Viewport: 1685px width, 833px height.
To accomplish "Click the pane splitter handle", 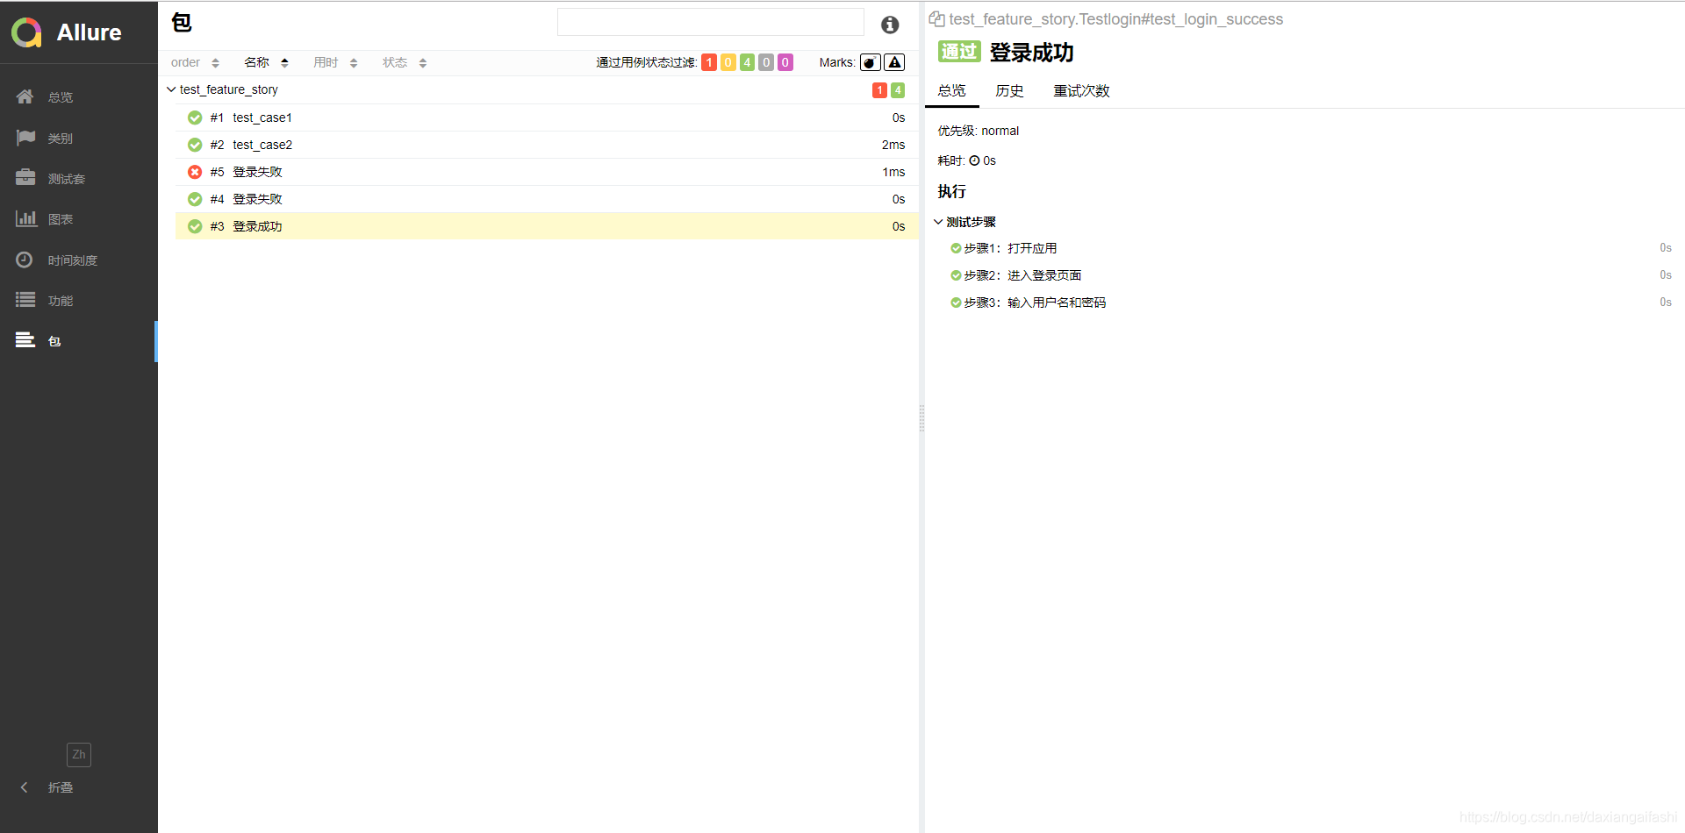I will [x=921, y=418].
